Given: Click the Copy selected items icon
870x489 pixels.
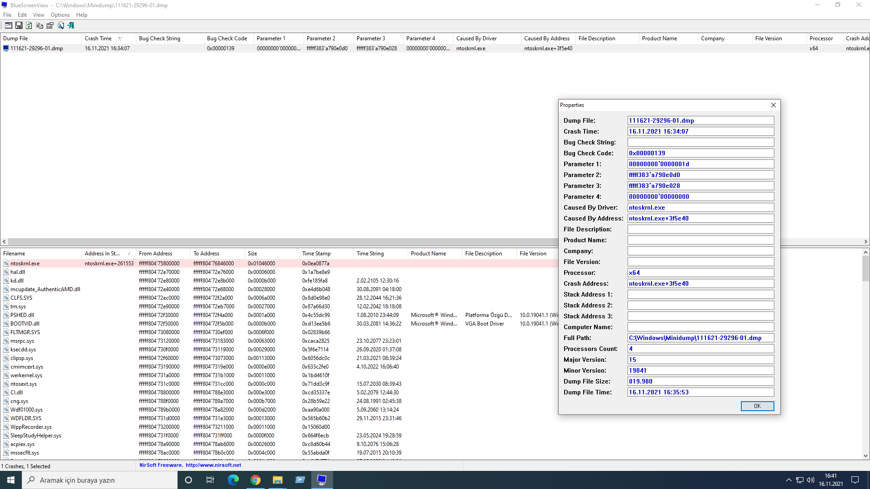Looking at the screenshot, I should pyautogui.click(x=39, y=26).
